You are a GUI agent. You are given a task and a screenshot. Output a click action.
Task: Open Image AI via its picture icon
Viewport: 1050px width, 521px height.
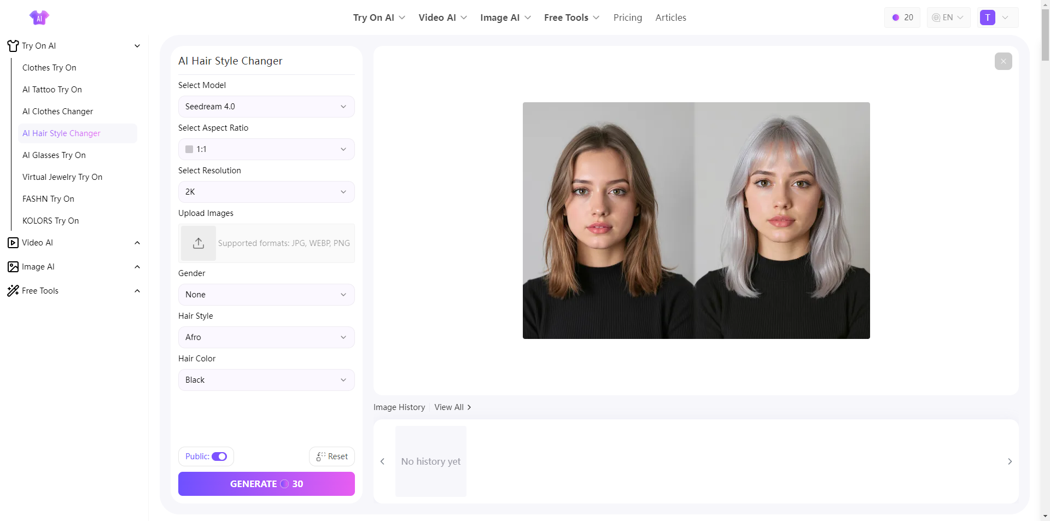pyautogui.click(x=13, y=267)
